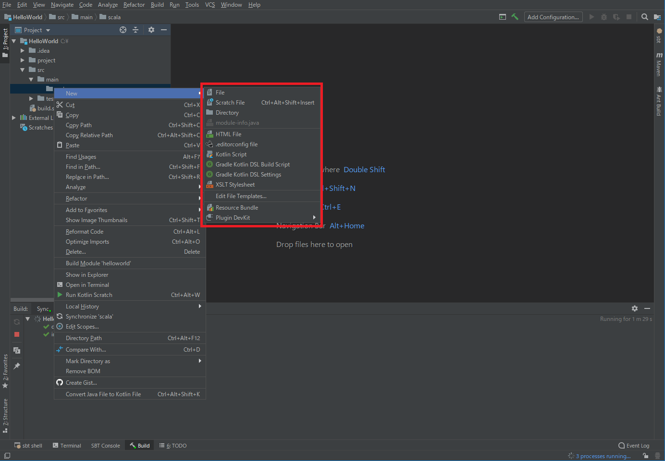The width and height of the screenshot is (665, 461).
Task: Open the File menu
Action: [x=7, y=5]
